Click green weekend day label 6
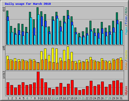Image resolution: width=129 pixels, height=101 pixels. pos(27,98)
